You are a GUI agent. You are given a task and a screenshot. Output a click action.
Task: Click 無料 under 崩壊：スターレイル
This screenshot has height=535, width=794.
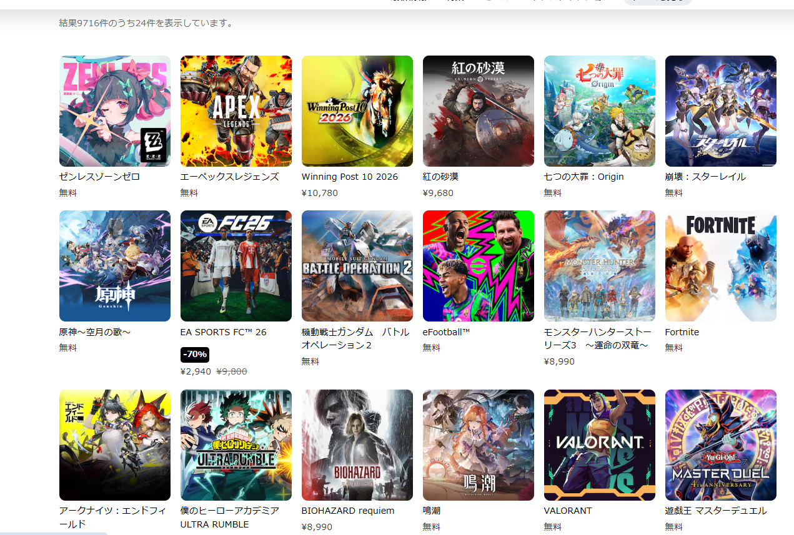pyautogui.click(x=674, y=193)
